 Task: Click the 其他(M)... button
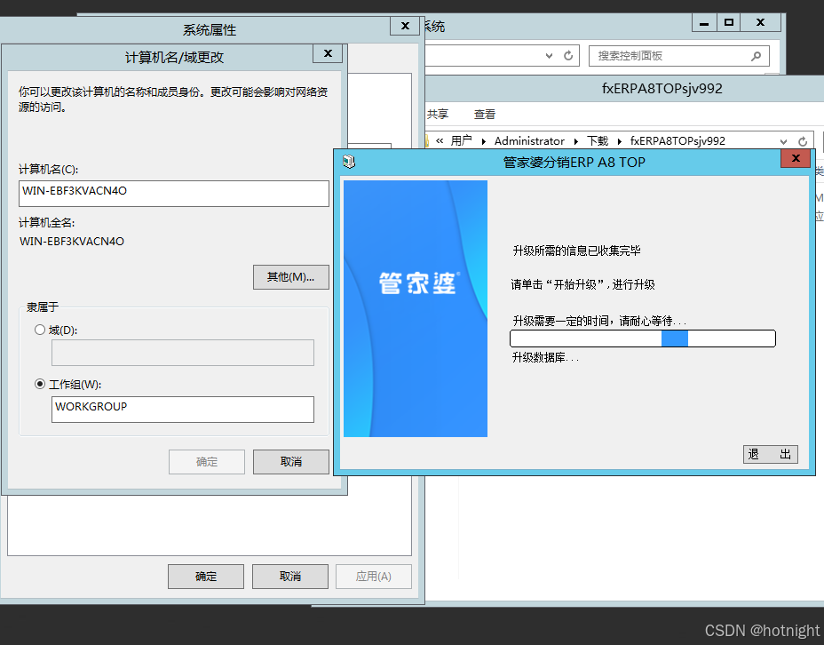[x=289, y=276]
